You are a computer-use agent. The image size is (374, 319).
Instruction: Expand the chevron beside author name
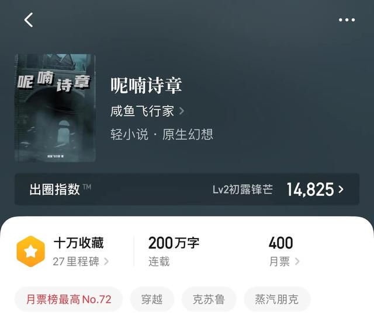click(182, 111)
